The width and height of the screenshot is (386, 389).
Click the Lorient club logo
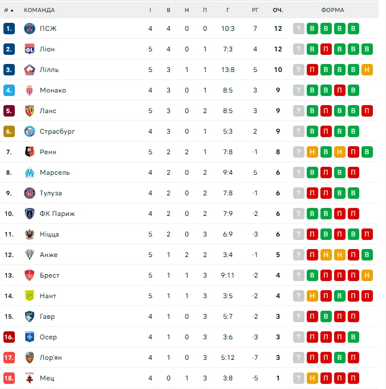coord(30,358)
